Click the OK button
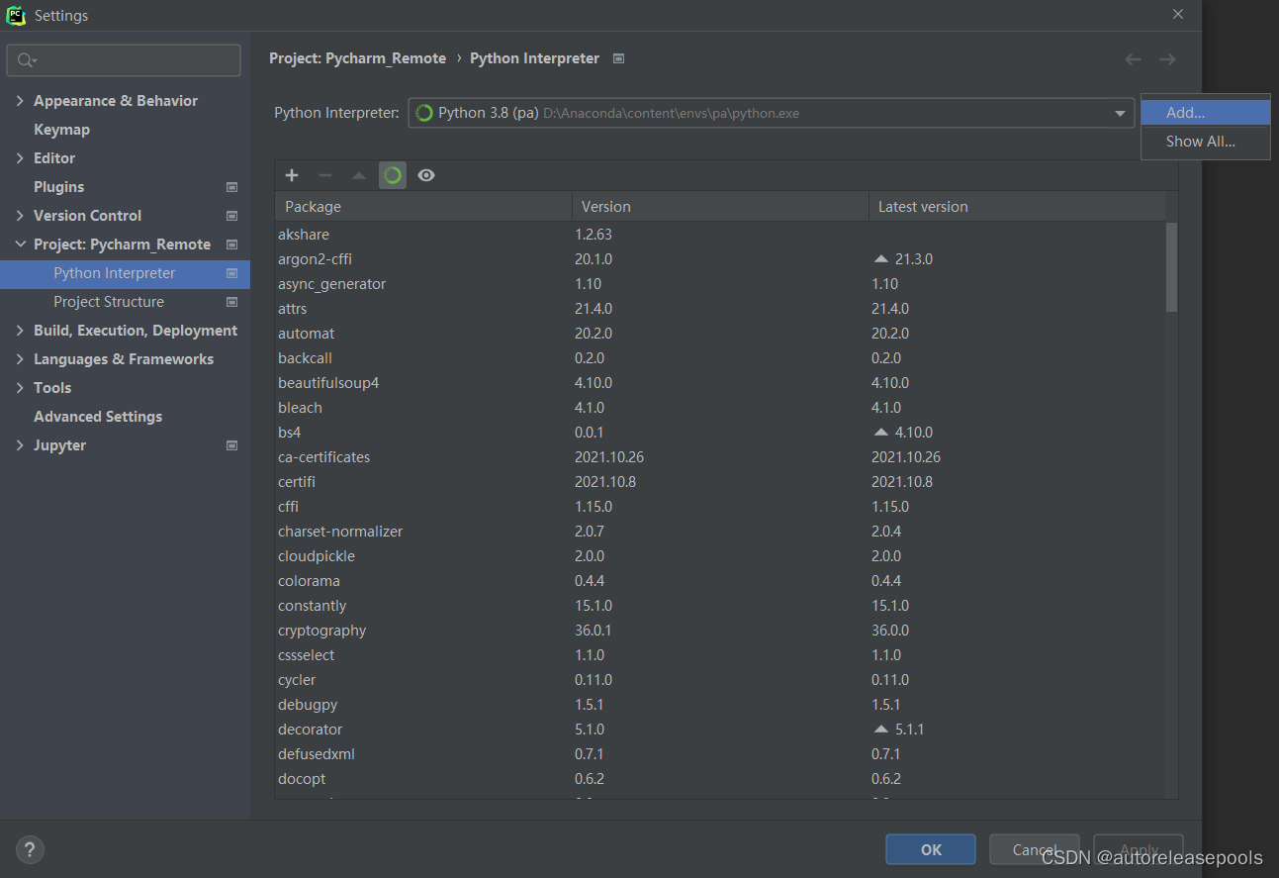The width and height of the screenshot is (1279, 878). click(931, 849)
